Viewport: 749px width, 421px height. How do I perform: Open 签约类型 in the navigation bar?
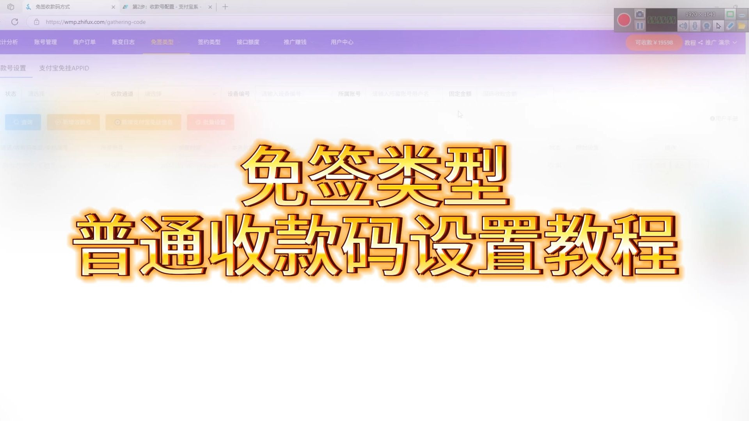(209, 42)
